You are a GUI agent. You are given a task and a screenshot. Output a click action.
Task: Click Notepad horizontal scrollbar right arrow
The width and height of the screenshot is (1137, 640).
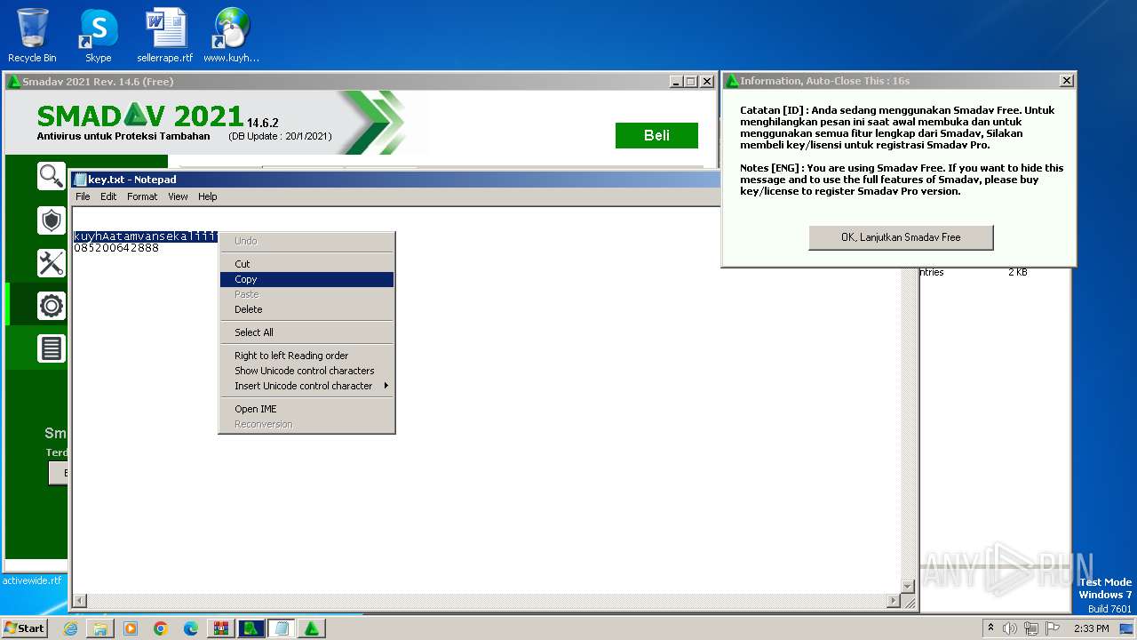(894, 602)
